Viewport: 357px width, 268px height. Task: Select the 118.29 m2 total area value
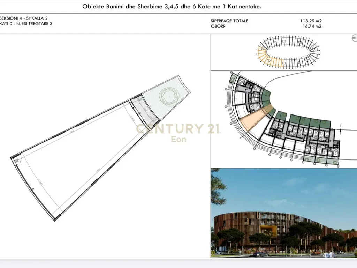(x=311, y=21)
